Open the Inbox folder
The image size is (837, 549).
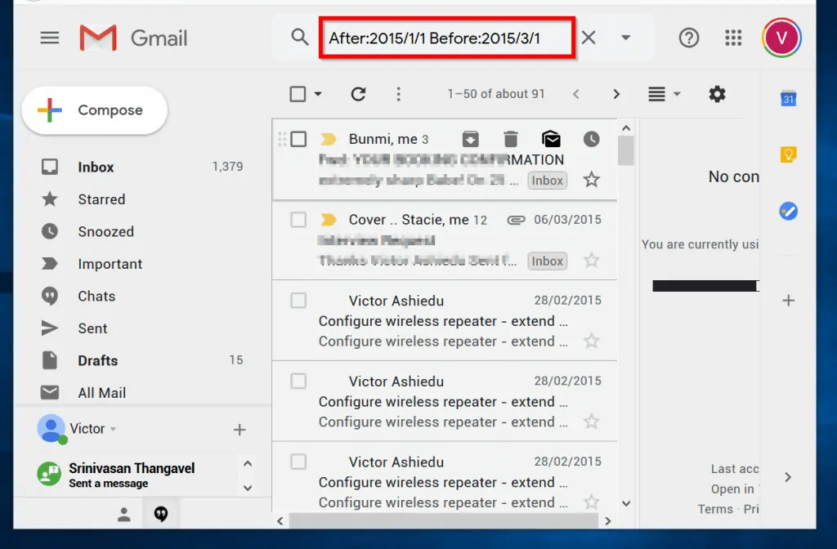click(x=96, y=167)
